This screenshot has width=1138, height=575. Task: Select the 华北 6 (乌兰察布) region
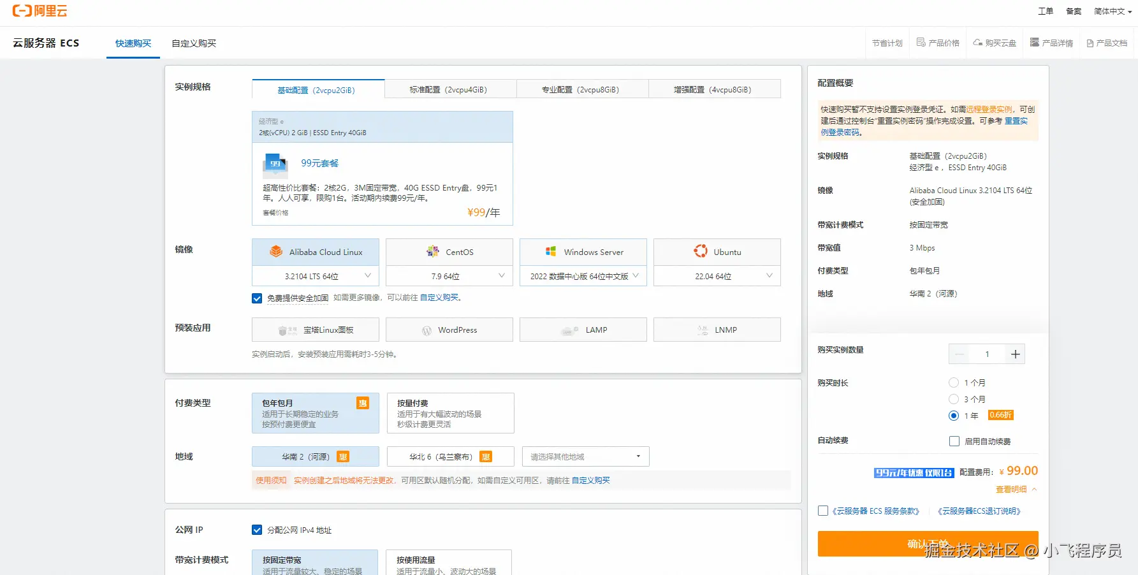click(x=451, y=456)
